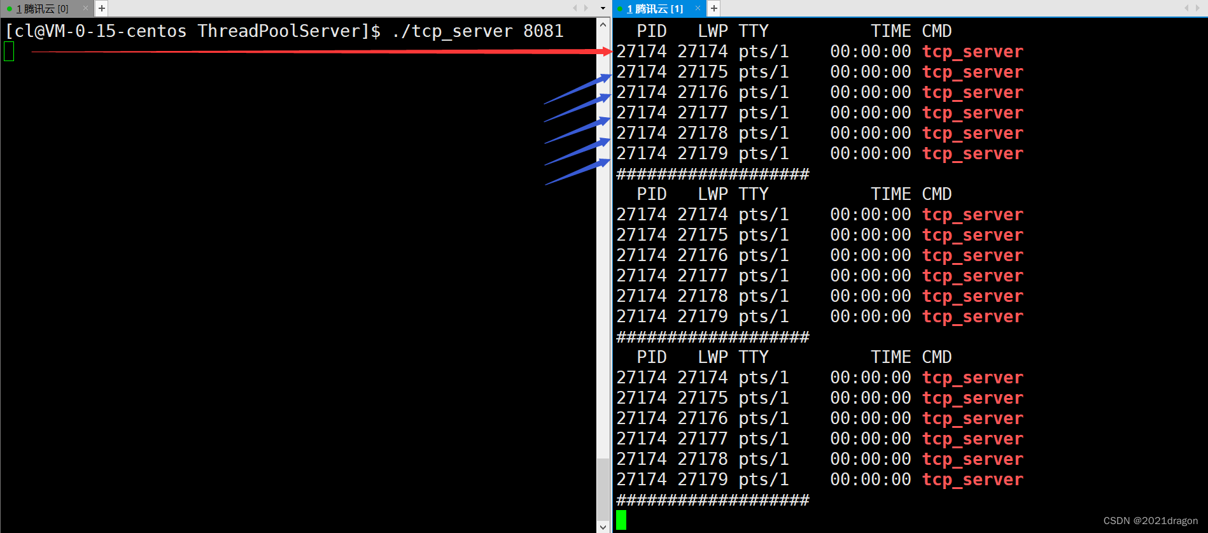Click the green block cursor in right terminal
This screenshot has height=533, width=1208.
[x=621, y=520]
